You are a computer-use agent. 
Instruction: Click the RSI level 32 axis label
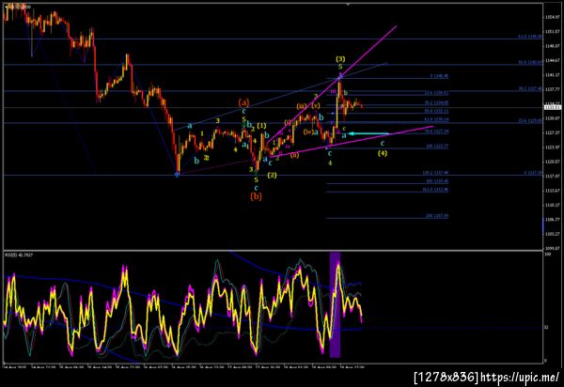546,327
